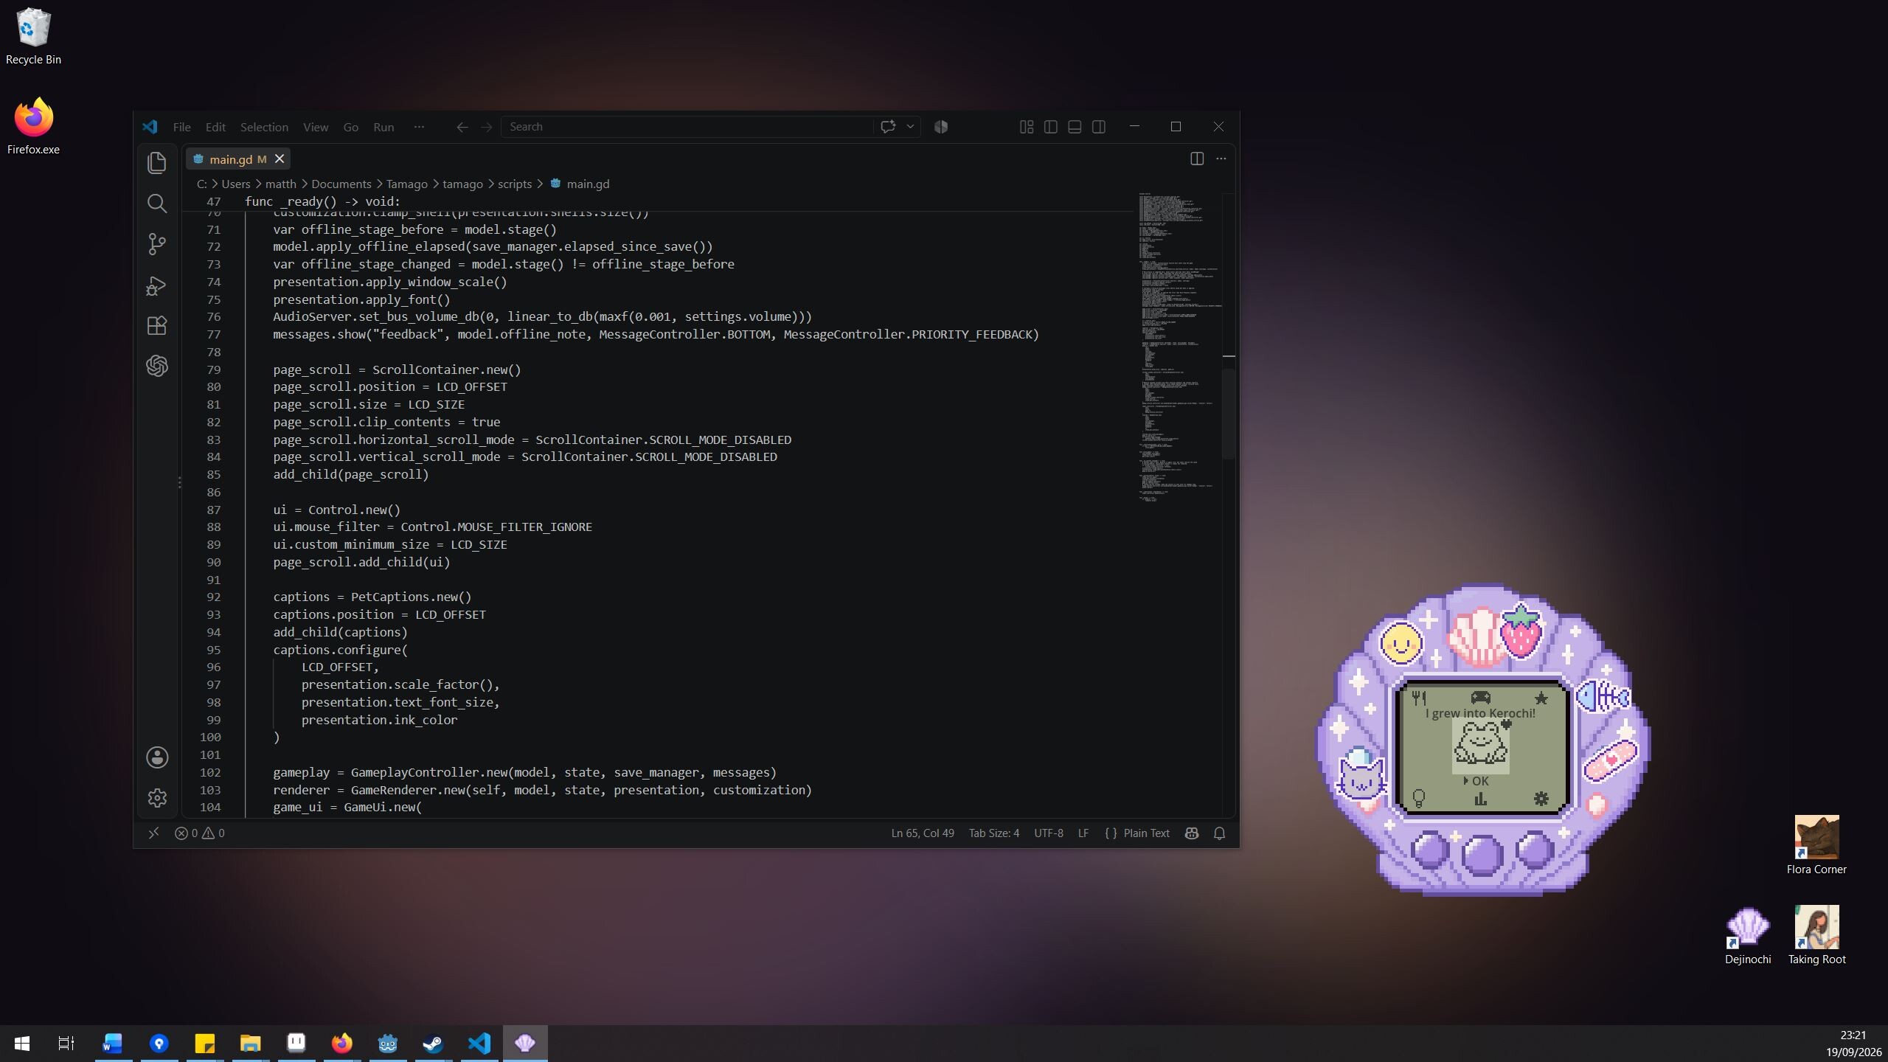Open the Accounts icon in activity bar
Screen dimensions: 1888x1062
(156, 757)
